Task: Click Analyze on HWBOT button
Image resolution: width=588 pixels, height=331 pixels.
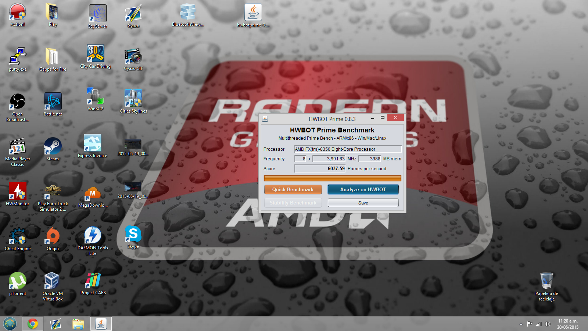Action: [363, 189]
